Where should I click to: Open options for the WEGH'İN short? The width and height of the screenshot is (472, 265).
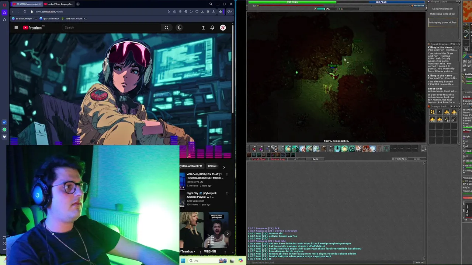tap(225, 252)
